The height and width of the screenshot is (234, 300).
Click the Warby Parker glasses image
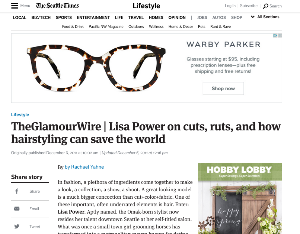96,68
